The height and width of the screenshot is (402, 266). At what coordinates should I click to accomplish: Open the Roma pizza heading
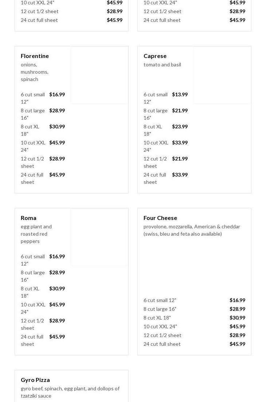[x=28, y=218]
